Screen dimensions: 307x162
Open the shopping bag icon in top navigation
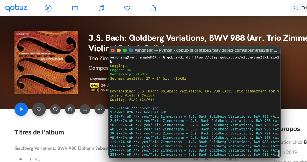pyautogui.click(x=153, y=8)
